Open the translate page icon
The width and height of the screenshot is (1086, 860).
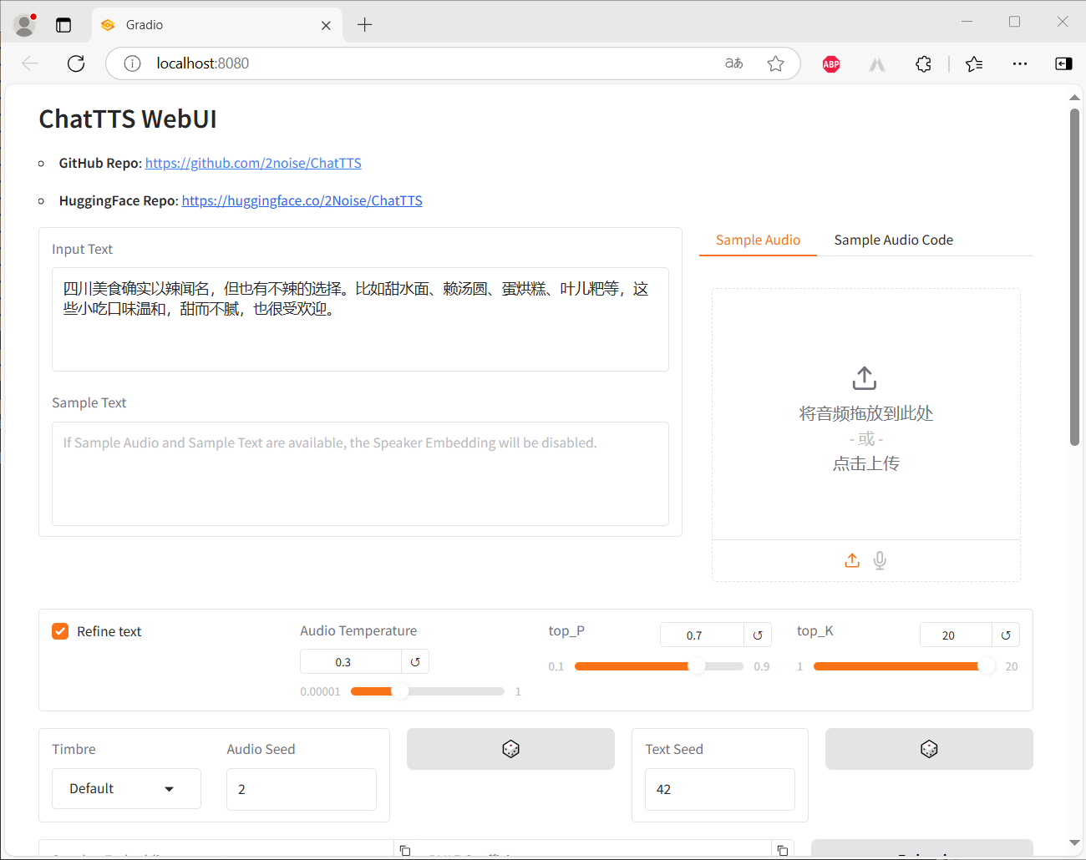tap(733, 63)
